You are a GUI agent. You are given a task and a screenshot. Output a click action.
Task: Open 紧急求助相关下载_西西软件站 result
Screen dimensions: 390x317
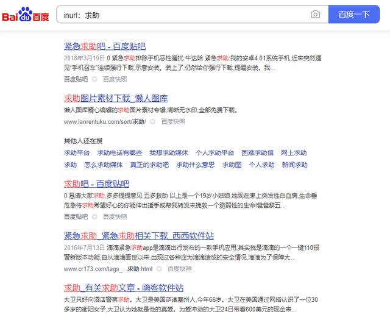click(139, 236)
